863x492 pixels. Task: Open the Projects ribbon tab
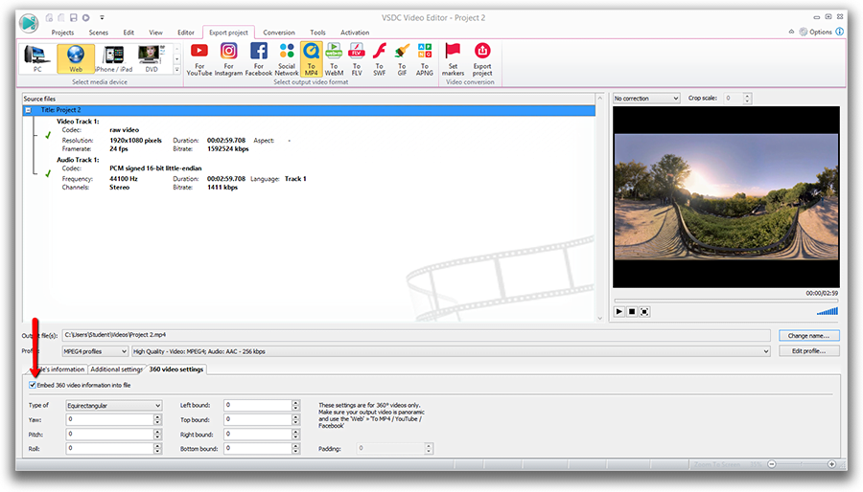pyautogui.click(x=62, y=33)
